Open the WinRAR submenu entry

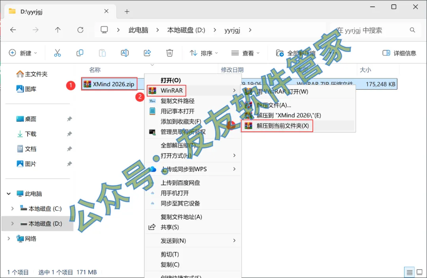pyautogui.click(x=193, y=91)
